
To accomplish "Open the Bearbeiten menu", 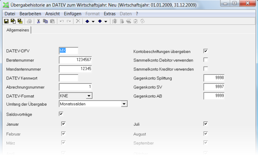I will [x=30, y=14].
